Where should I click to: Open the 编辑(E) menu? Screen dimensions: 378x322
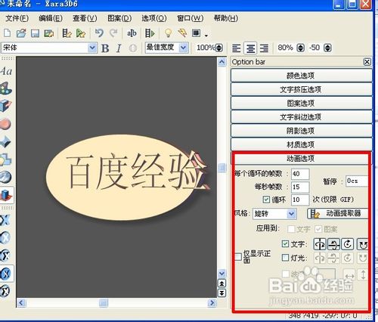tap(51, 18)
